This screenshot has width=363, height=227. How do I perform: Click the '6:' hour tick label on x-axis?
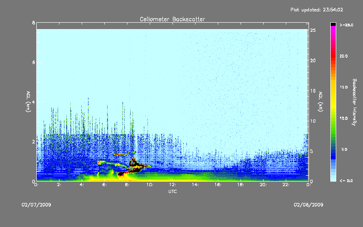click(x=104, y=185)
